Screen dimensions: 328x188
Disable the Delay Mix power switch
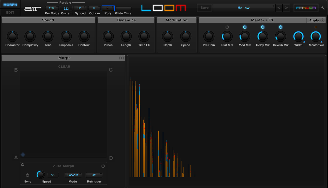pyautogui.click(x=263, y=27)
